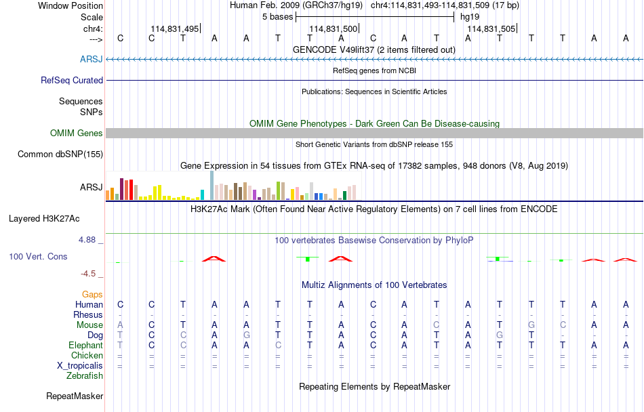Screen dimensions: 644x412
Task: Click the Window Position track label
Action: pyautogui.click(x=71, y=5)
